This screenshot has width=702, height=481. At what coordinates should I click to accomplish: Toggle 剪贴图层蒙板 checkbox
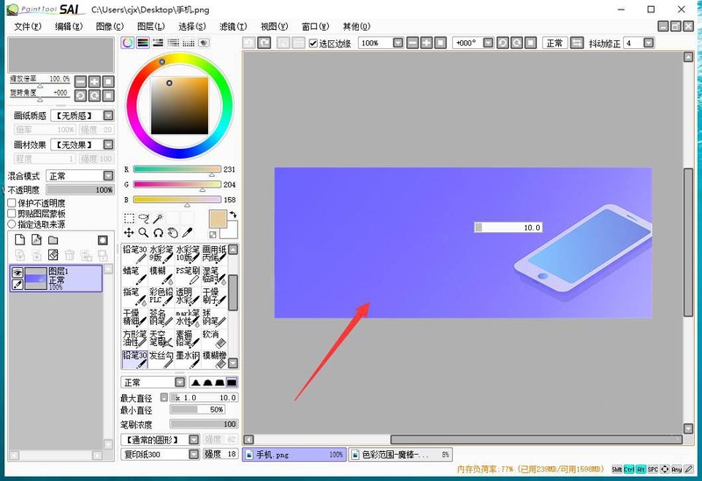pyautogui.click(x=12, y=214)
